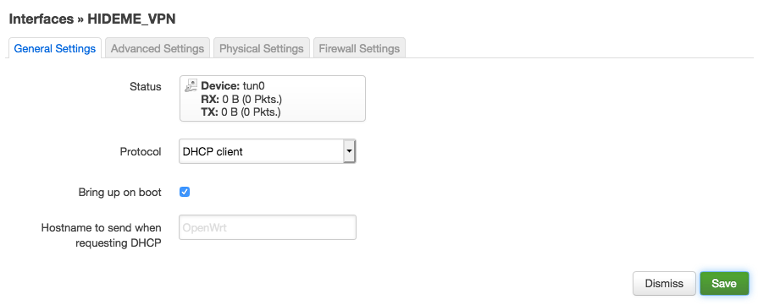
Task: Open the Protocol dropdown arrow
Action: pos(349,151)
